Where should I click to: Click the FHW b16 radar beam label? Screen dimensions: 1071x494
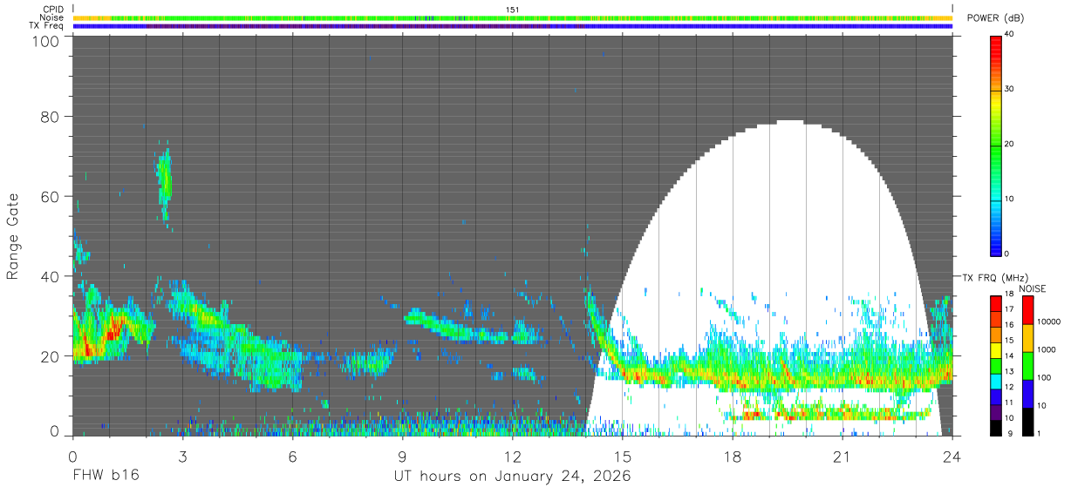(x=106, y=477)
